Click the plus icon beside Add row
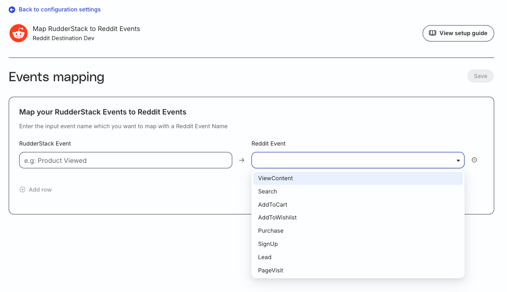The width and height of the screenshot is (507, 292). click(22, 189)
